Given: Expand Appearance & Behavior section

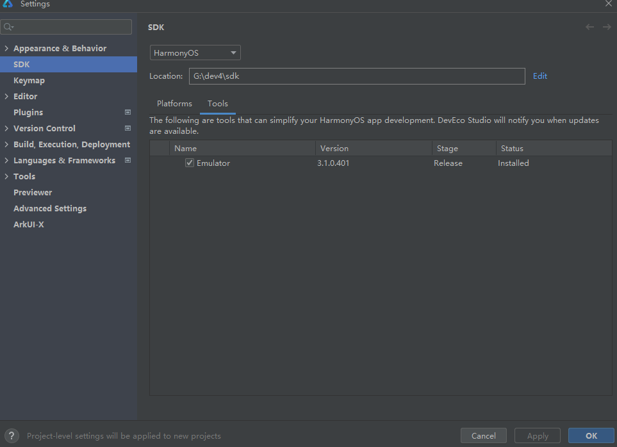Looking at the screenshot, I should [x=6, y=48].
